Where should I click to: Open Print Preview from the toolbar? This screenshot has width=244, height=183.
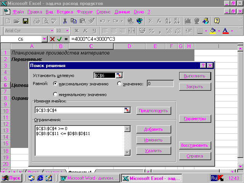tap(45, 21)
